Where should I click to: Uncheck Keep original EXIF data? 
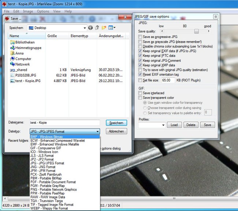[140, 51]
